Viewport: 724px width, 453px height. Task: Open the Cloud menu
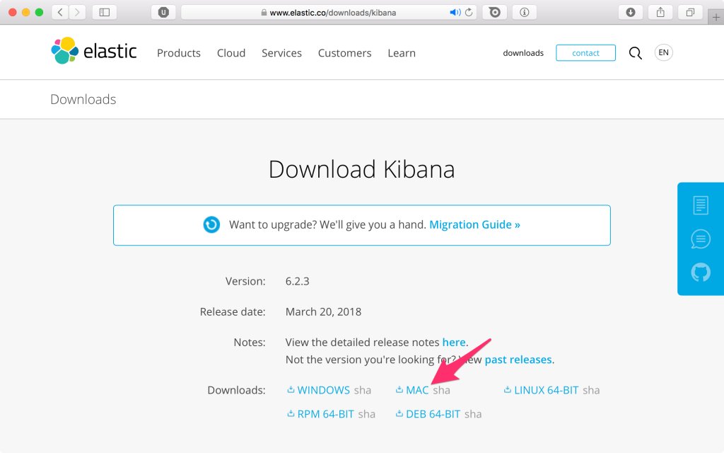point(231,53)
